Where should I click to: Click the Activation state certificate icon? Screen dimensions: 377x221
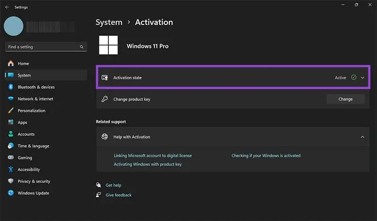coord(105,77)
